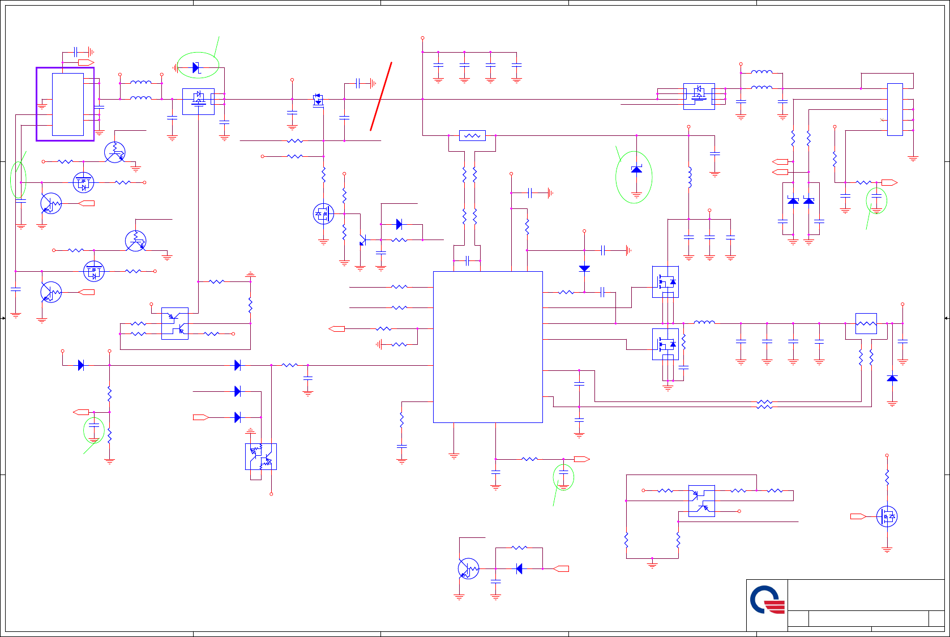950x637 pixels.
Task: Select the diode beside the bottom-center transistor
Action: 519,568
